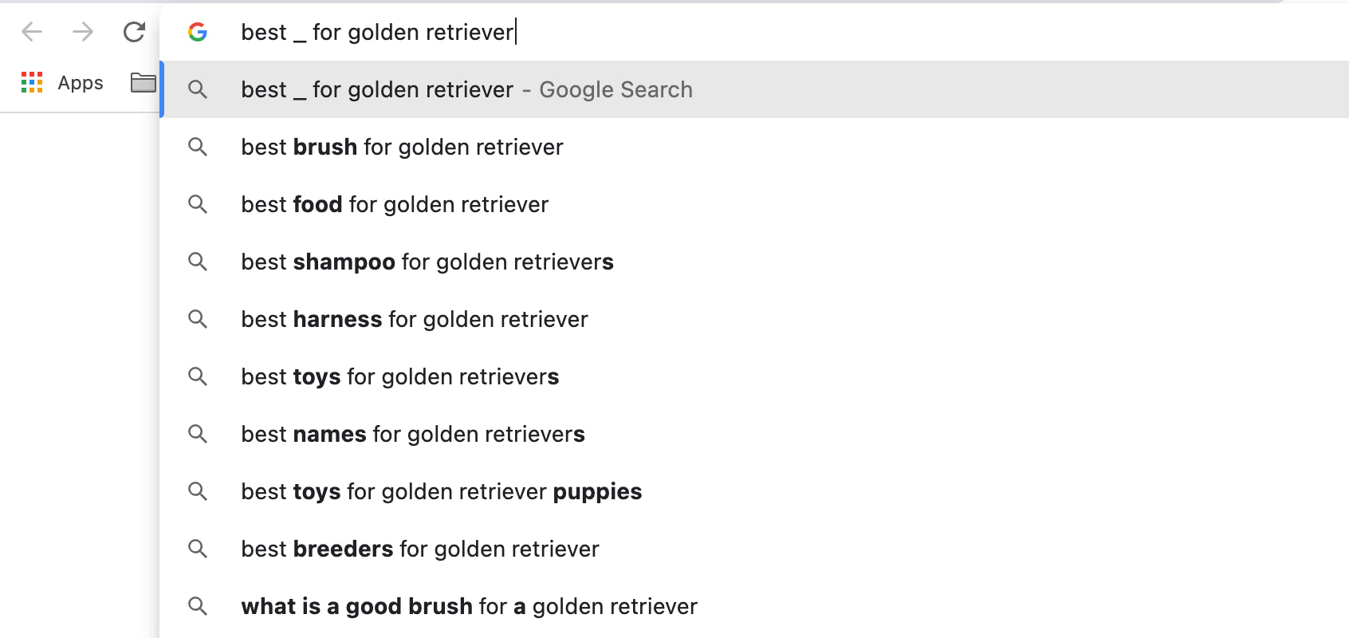This screenshot has height=638, width=1349.
Task: Click the search icon beside 'best food for golden retriever'
Action: (197, 204)
